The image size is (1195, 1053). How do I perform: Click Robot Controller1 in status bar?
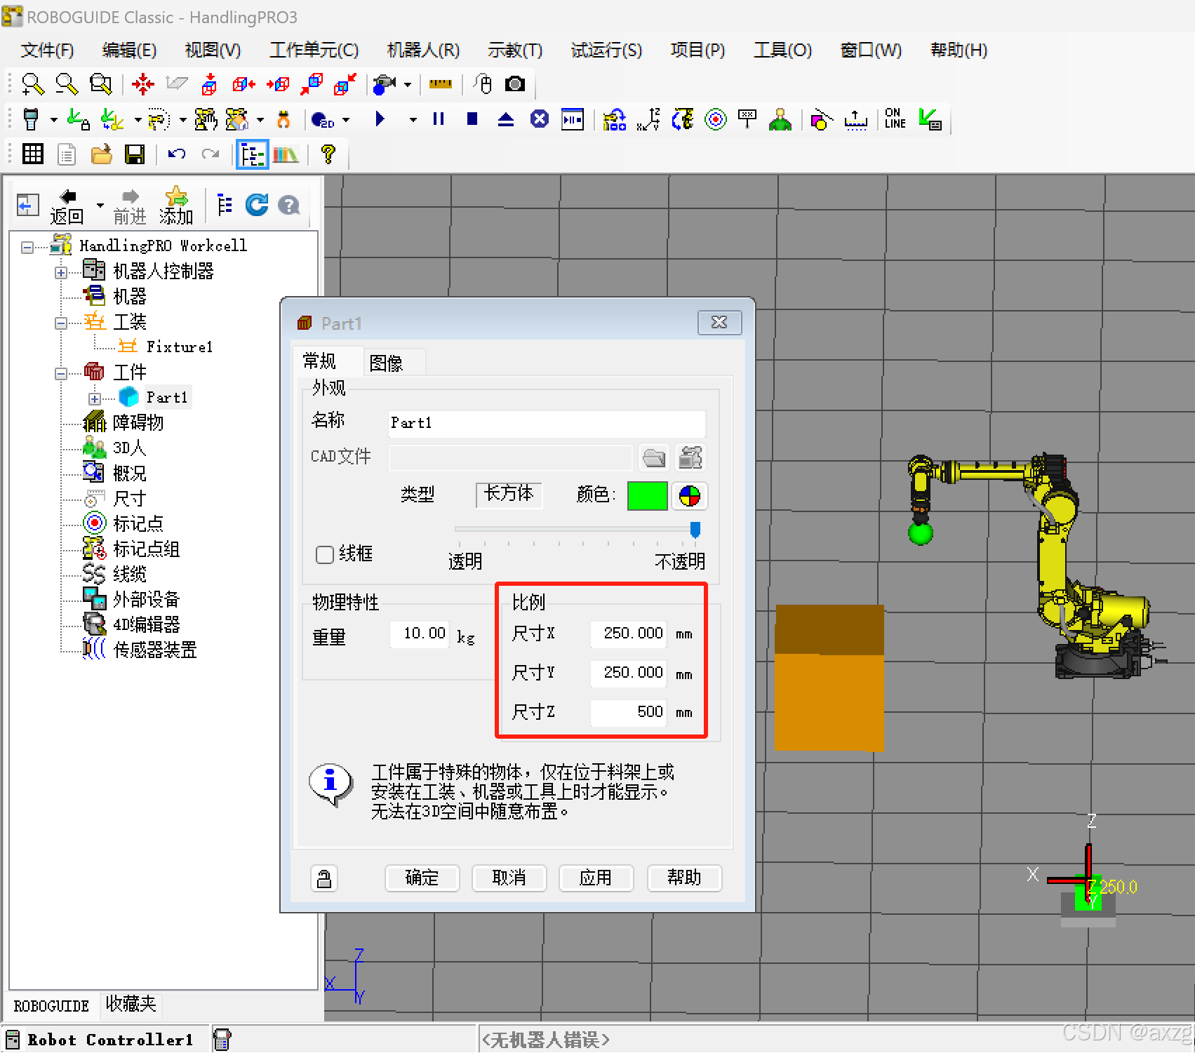click(x=109, y=1040)
